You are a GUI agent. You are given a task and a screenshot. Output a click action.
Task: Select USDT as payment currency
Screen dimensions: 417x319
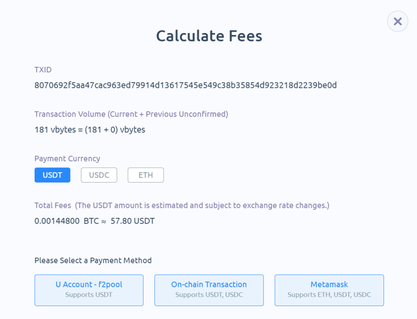pyautogui.click(x=52, y=175)
